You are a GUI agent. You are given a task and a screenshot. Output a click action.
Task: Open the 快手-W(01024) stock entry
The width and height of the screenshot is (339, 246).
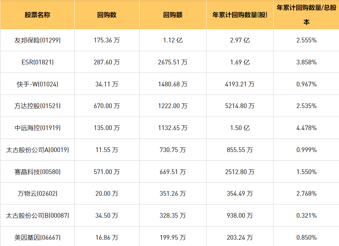click(x=37, y=84)
